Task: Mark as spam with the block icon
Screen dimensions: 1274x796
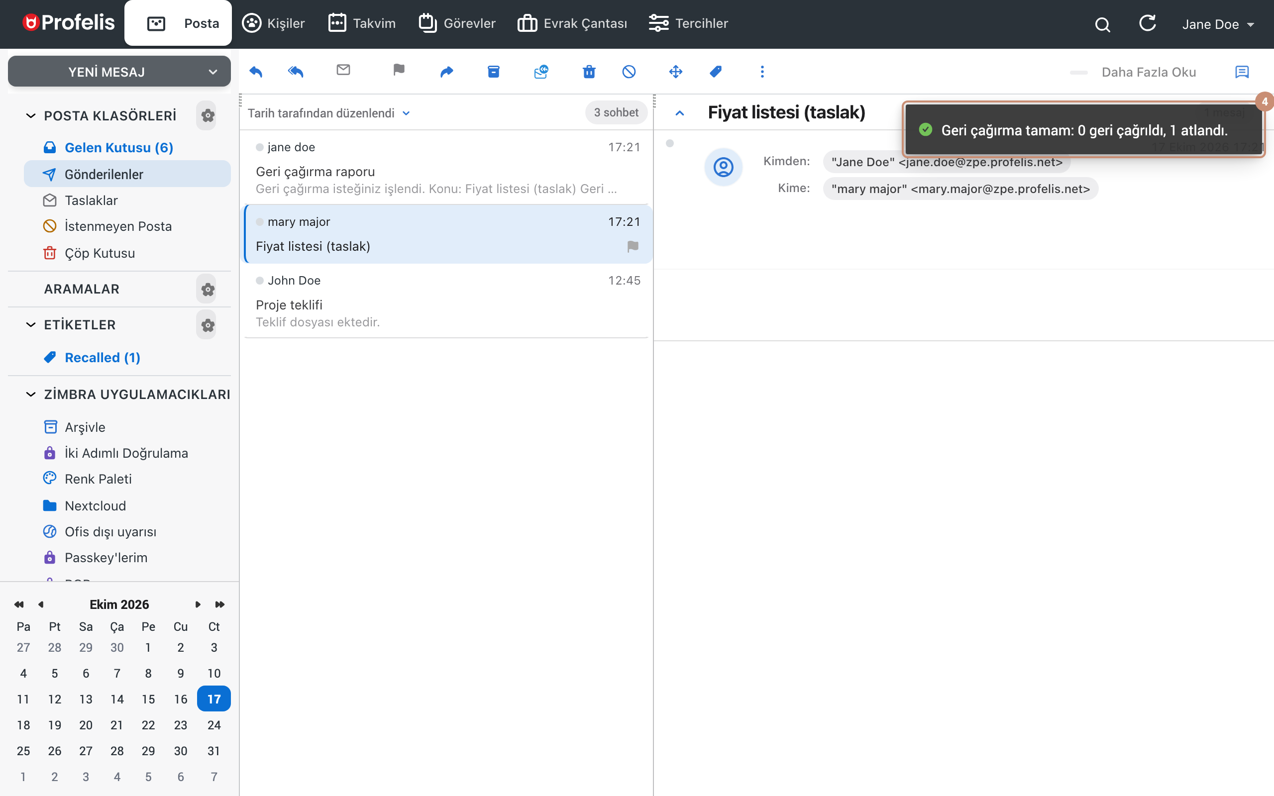Action: tap(629, 72)
